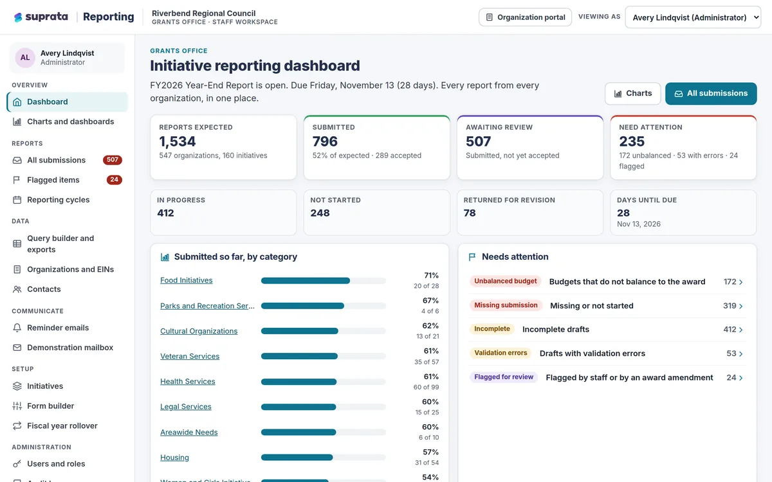Open the Cultural Organizations link
772x482 pixels.
point(199,331)
